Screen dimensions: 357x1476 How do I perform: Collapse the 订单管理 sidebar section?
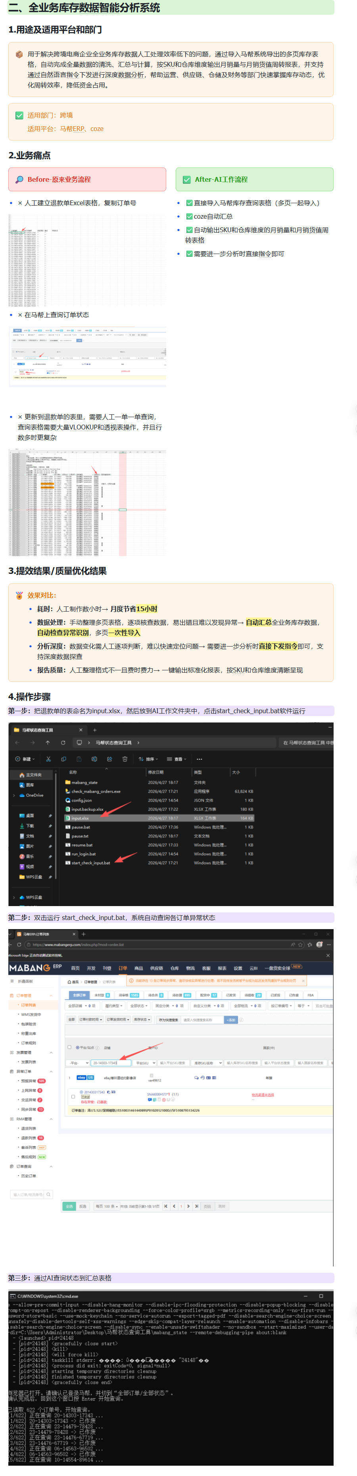click(x=51, y=995)
